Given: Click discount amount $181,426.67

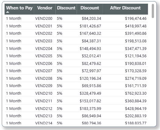Looking at the screenshot, I should click(x=90, y=26).
